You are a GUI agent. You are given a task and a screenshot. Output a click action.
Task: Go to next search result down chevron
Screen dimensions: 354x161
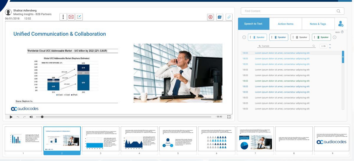pos(330,47)
